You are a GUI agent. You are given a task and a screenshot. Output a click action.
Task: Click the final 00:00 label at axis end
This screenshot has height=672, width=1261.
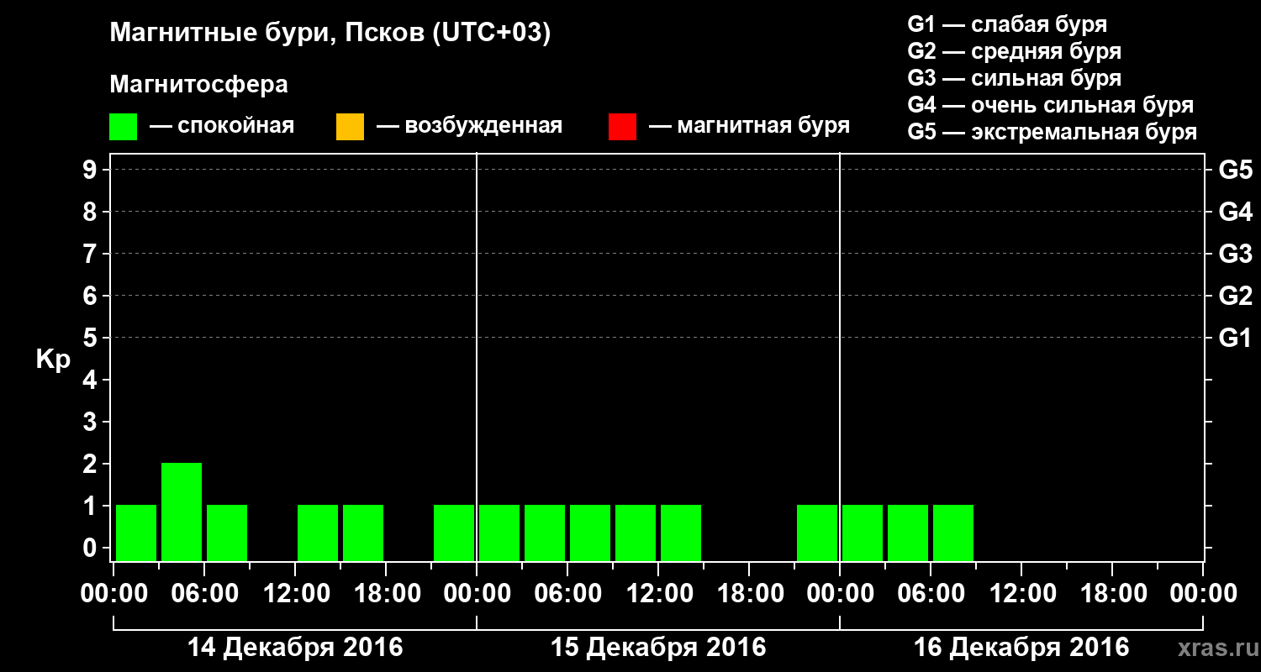coord(1203,594)
